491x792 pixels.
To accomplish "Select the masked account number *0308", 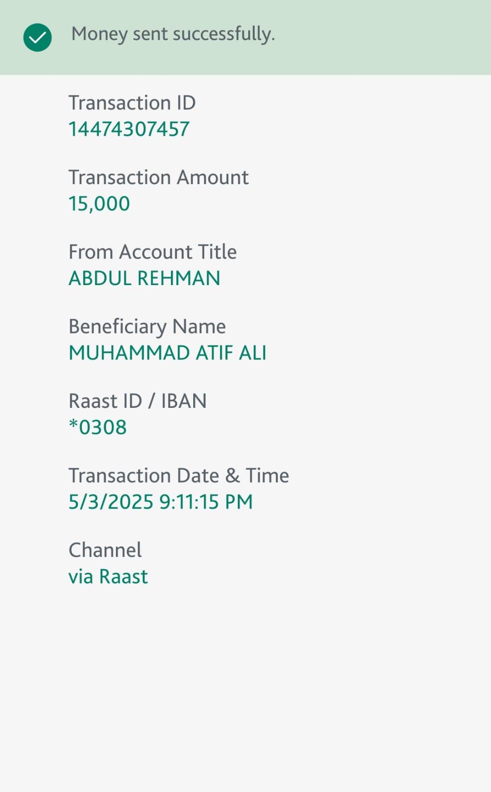I will coord(98,427).
